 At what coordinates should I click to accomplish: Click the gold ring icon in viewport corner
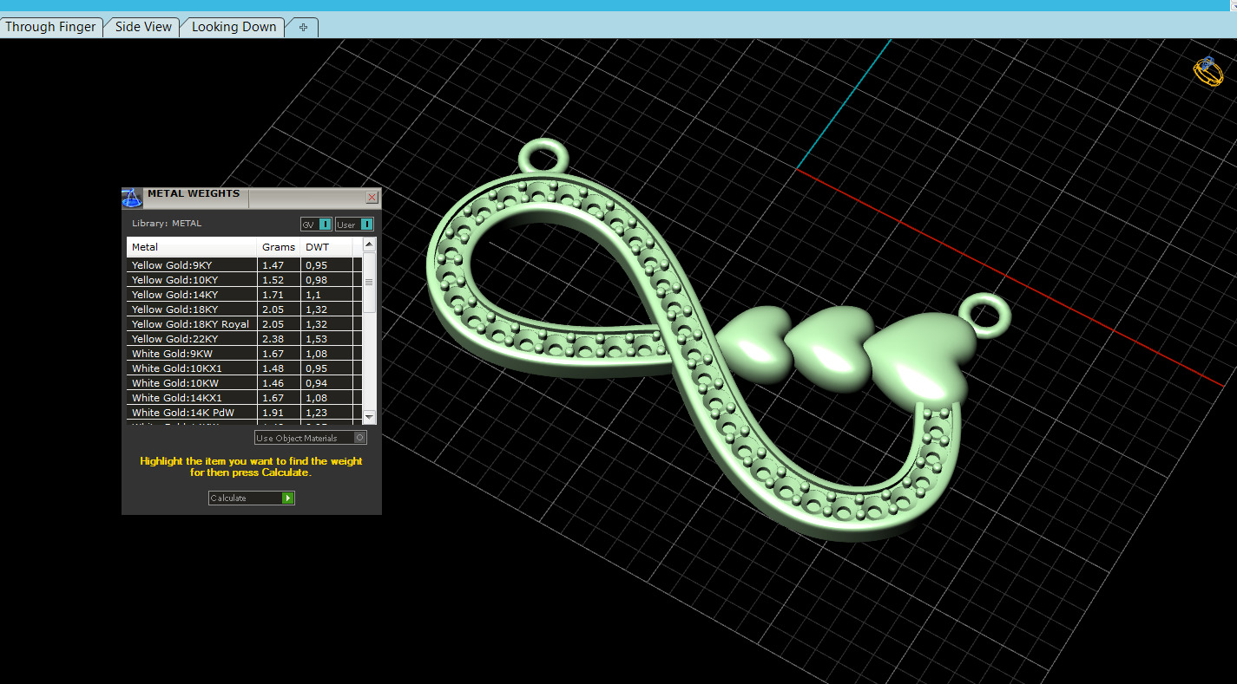tap(1208, 71)
